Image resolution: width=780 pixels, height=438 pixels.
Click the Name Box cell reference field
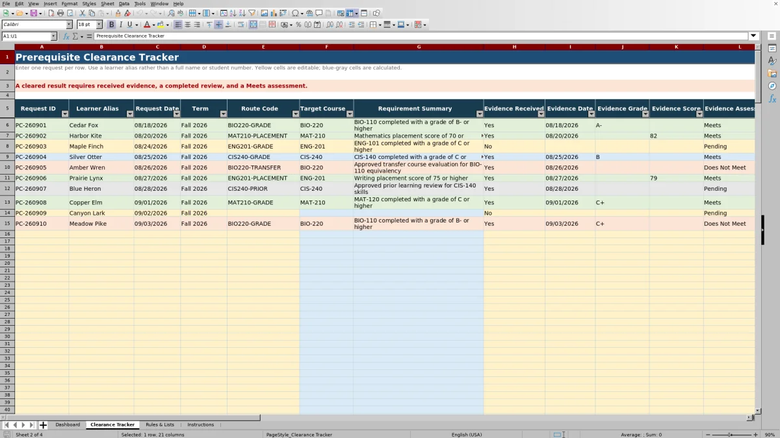coord(26,36)
